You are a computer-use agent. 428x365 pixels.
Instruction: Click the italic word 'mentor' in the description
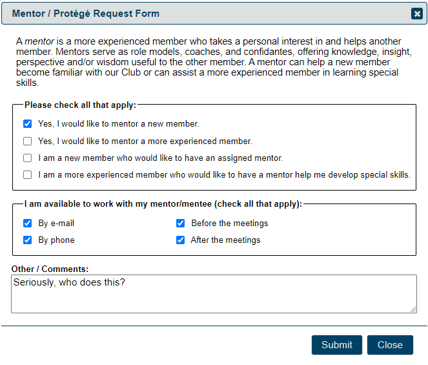click(x=39, y=41)
